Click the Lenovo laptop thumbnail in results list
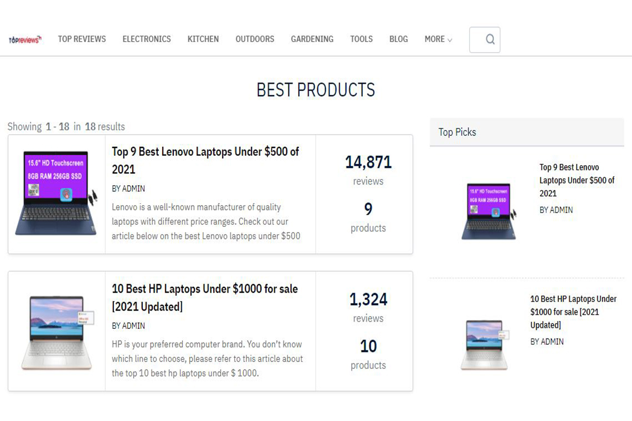 click(56, 193)
